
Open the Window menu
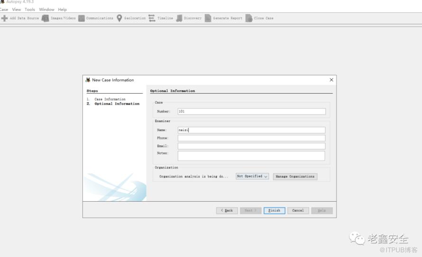(x=46, y=9)
